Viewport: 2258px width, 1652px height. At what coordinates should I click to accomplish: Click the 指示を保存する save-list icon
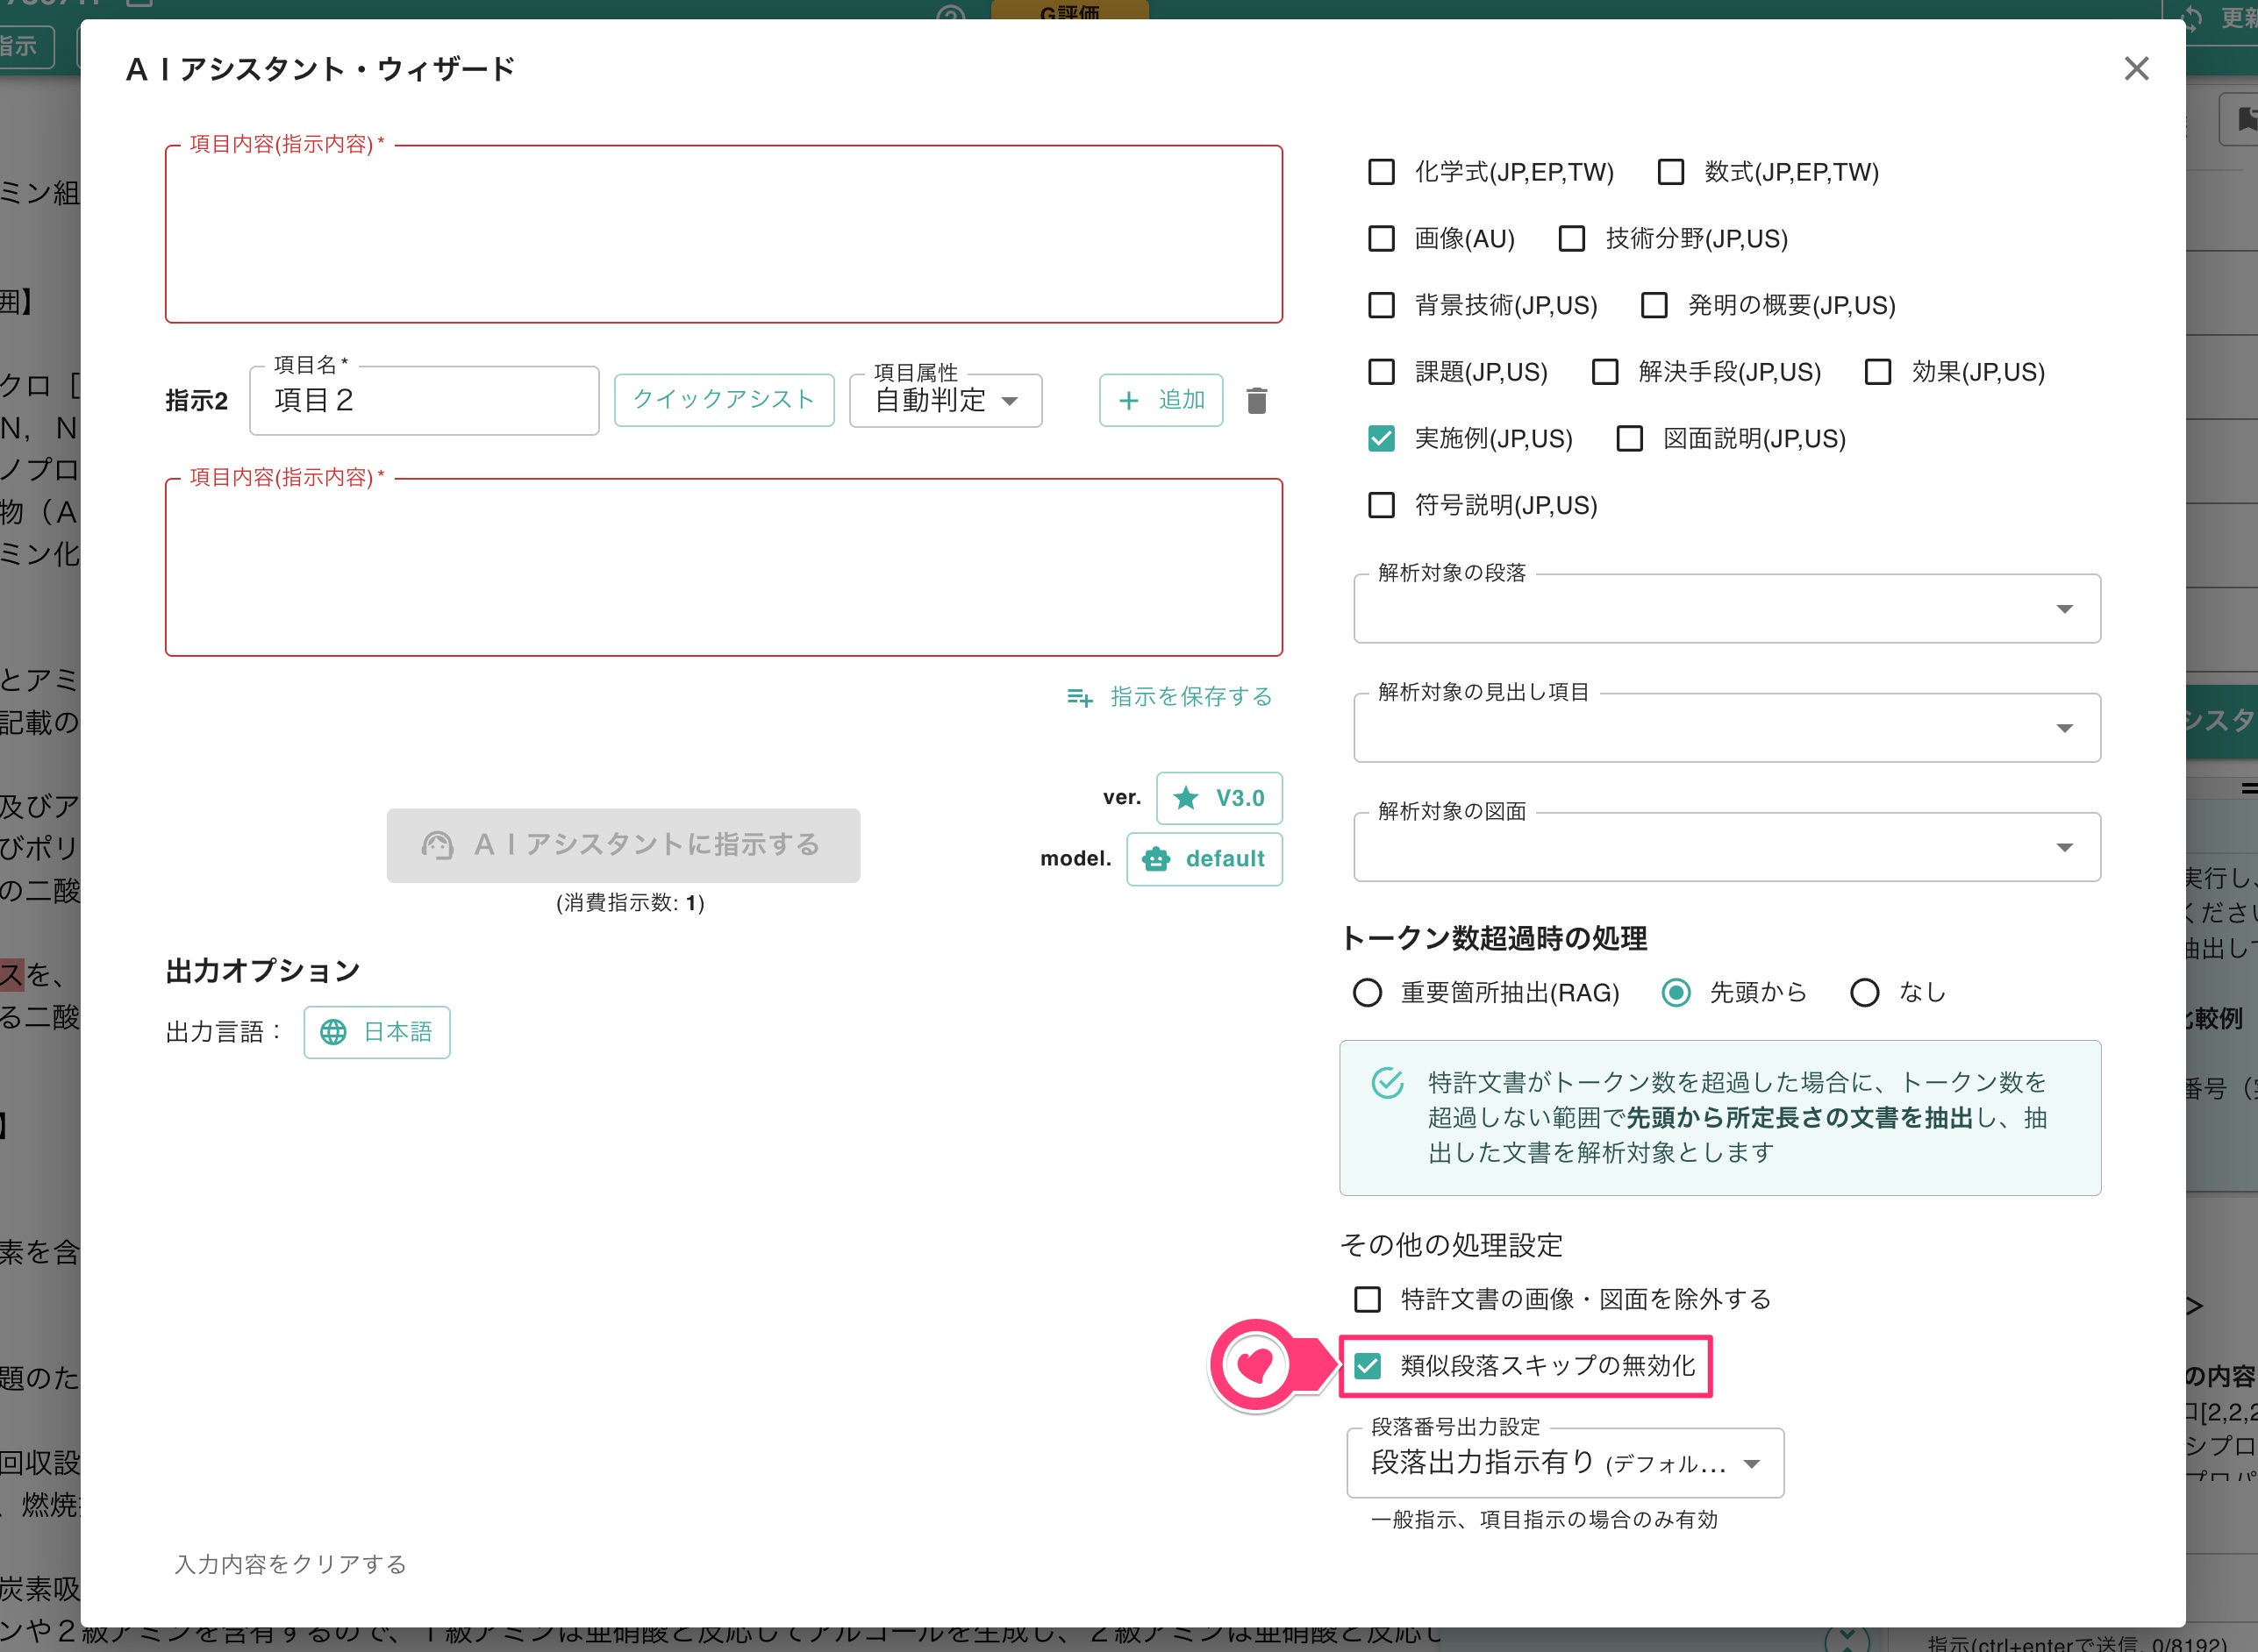[1082, 698]
